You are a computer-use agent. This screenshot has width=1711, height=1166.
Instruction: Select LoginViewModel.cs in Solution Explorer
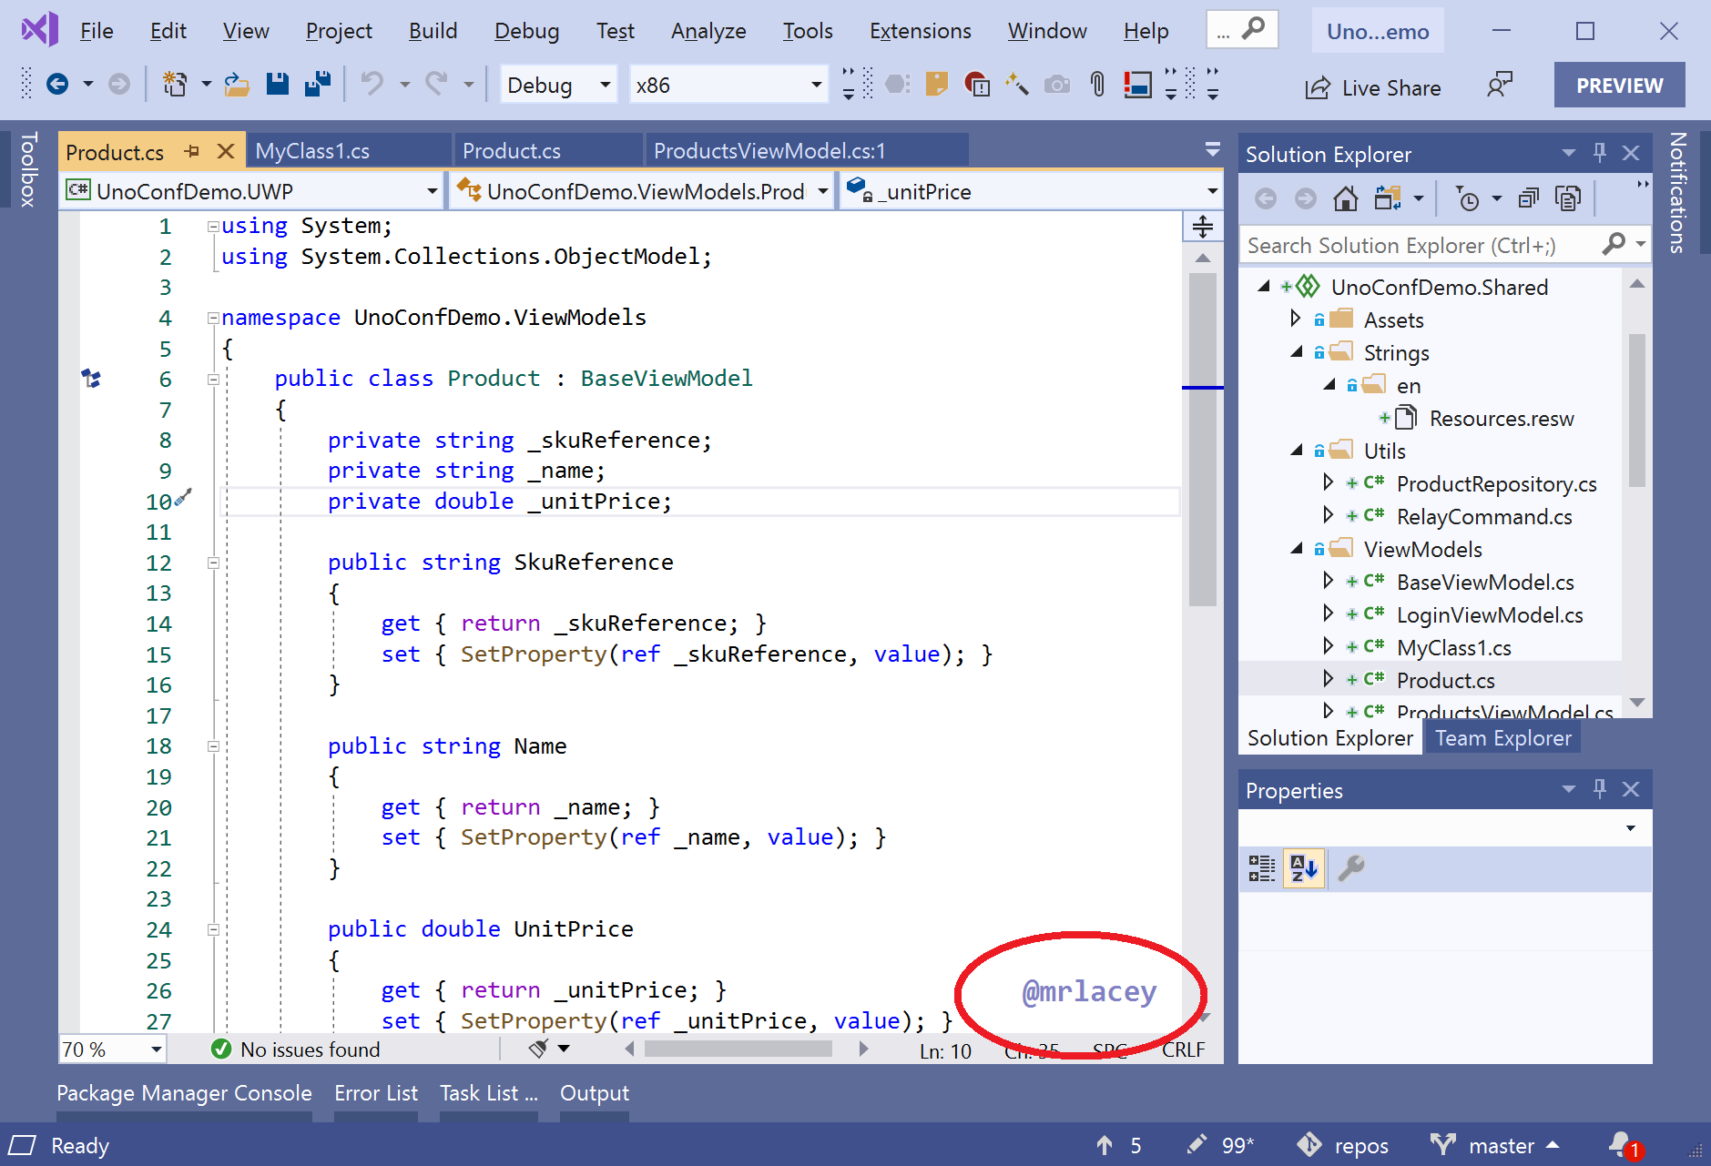[1490, 614]
